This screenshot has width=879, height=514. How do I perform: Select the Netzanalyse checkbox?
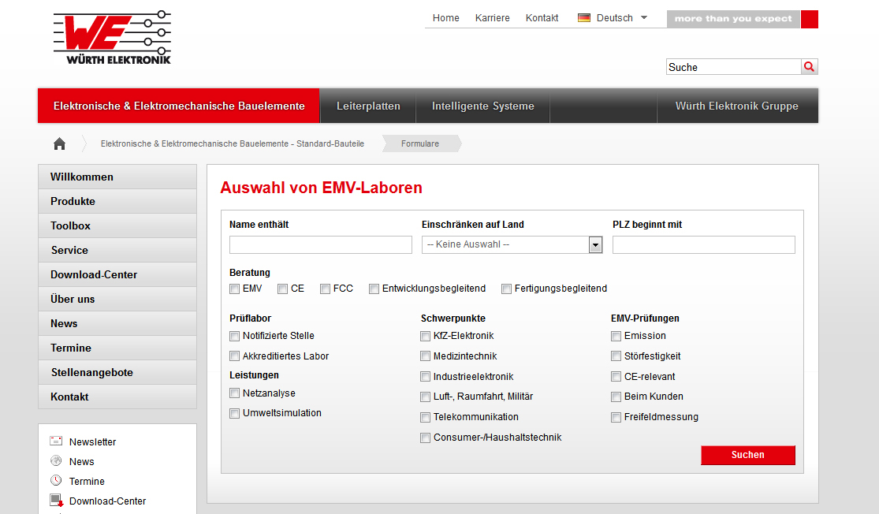pos(234,393)
